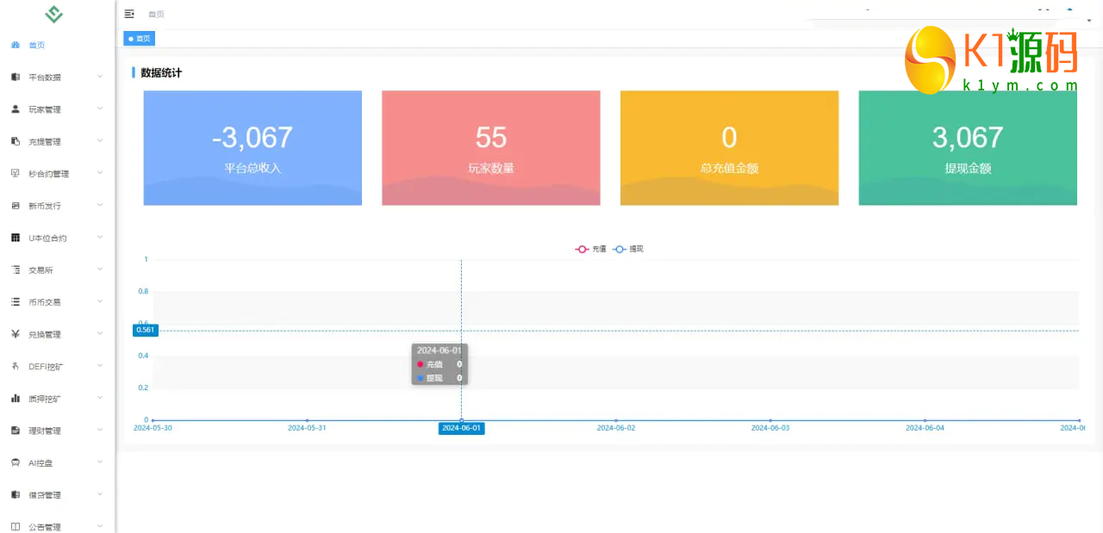Click the 首页 dashboard icon in sidebar
Viewport: 1103px width, 533px height.
[x=16, y=45]
